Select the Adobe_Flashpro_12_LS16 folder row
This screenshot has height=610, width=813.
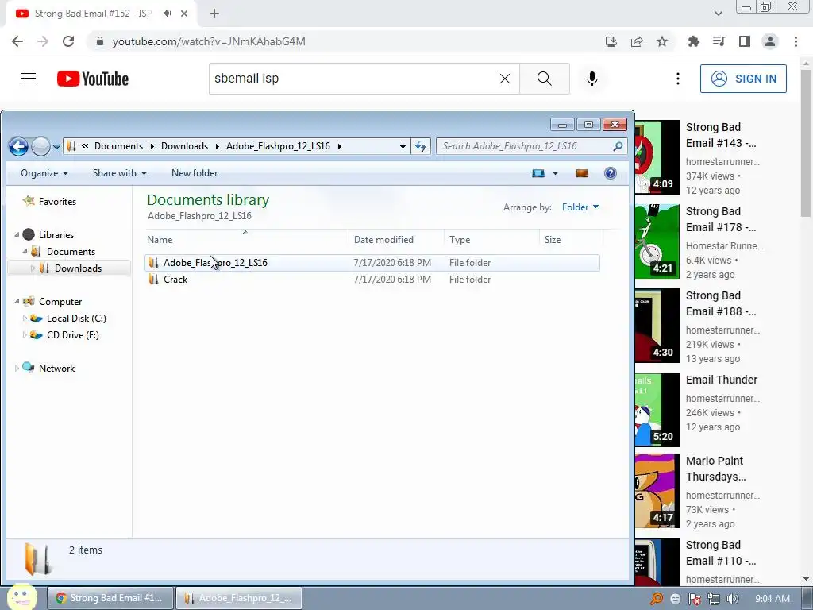coord(372,263)
